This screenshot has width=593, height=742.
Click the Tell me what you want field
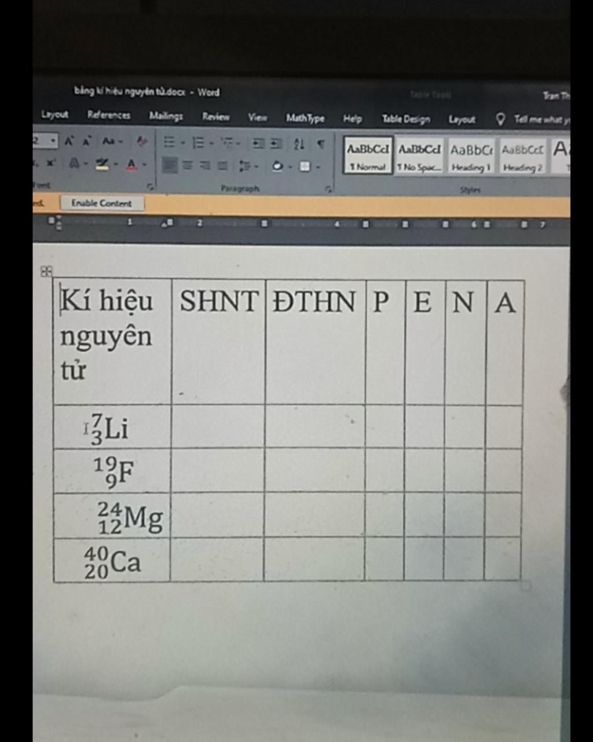541,120
